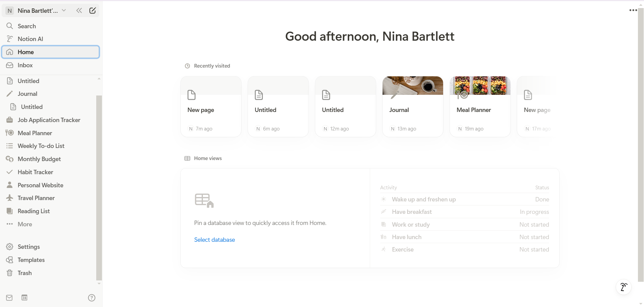
Task: Open the Journal page in sidebar
Action: tap(27, 94)
